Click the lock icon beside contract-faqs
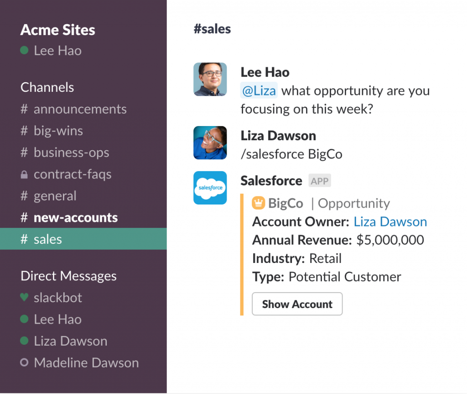Viewport: 467px width, 394px height. coord(24,174)
